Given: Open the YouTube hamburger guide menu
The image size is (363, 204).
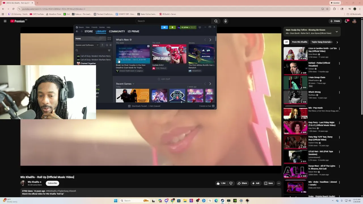Looking at the screenshot, I should pos(5,21).
